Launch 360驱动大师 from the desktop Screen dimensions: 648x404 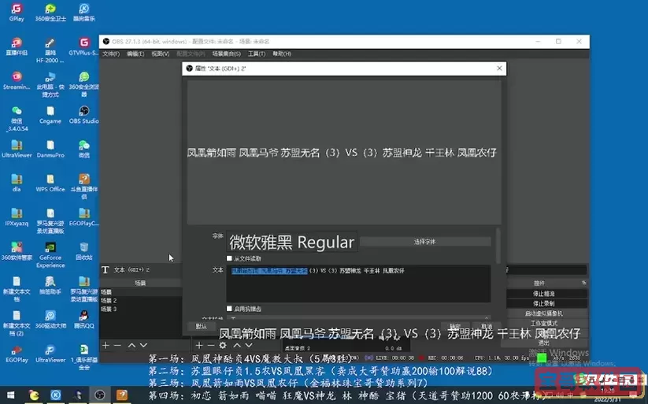coord(50,319)
